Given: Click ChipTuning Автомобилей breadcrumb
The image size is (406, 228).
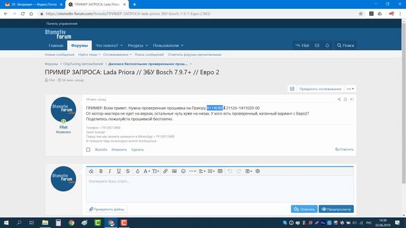Looking at the screenshot, I should [x=83, y=64].
